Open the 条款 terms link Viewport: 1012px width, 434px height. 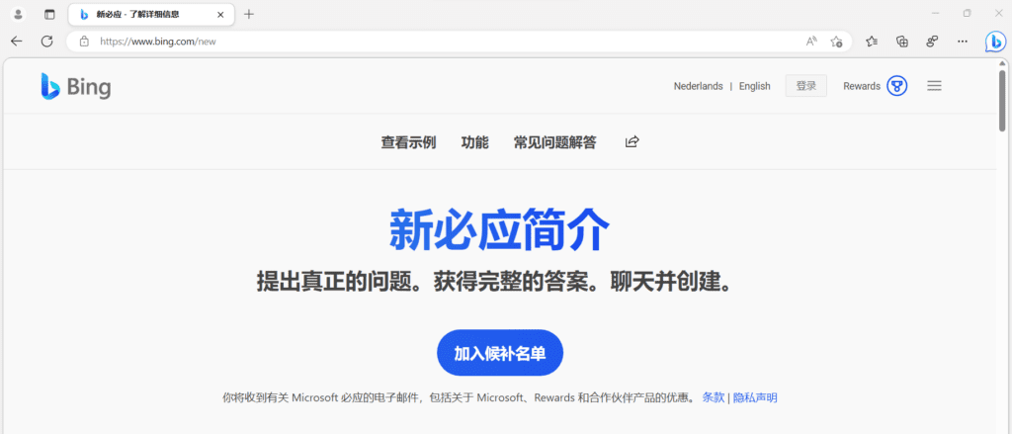[714, 397]
